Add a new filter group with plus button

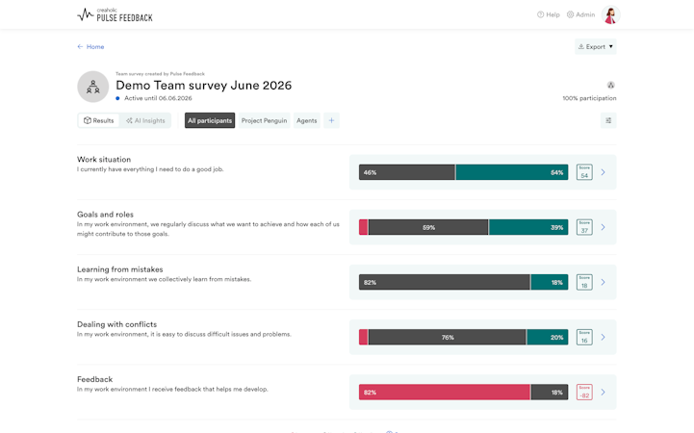[331, 120]
